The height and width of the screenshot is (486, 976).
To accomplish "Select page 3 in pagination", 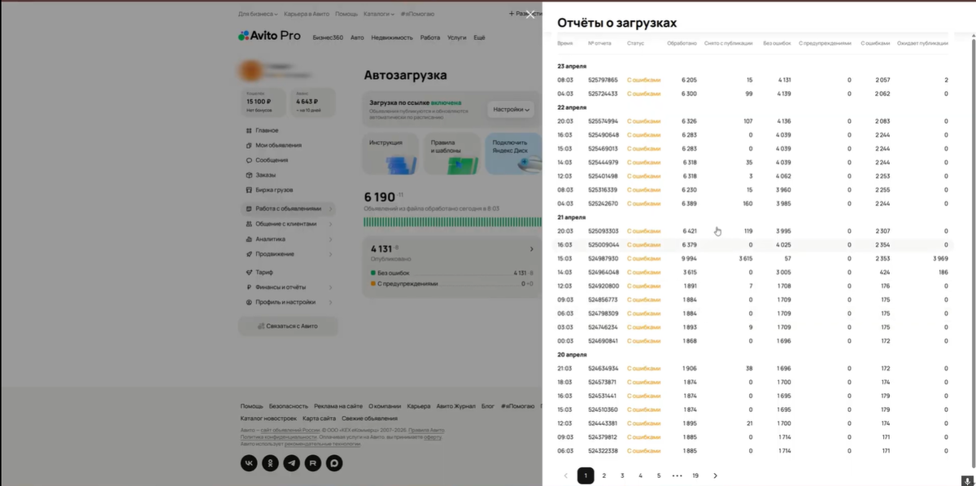I will coord(622,475).
